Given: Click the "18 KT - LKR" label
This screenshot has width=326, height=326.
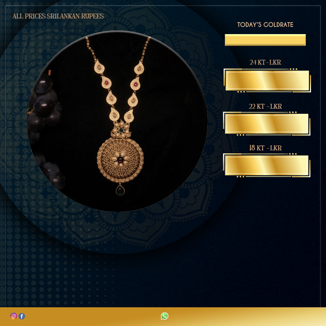Looking at the screenshot, I should 265,148.
